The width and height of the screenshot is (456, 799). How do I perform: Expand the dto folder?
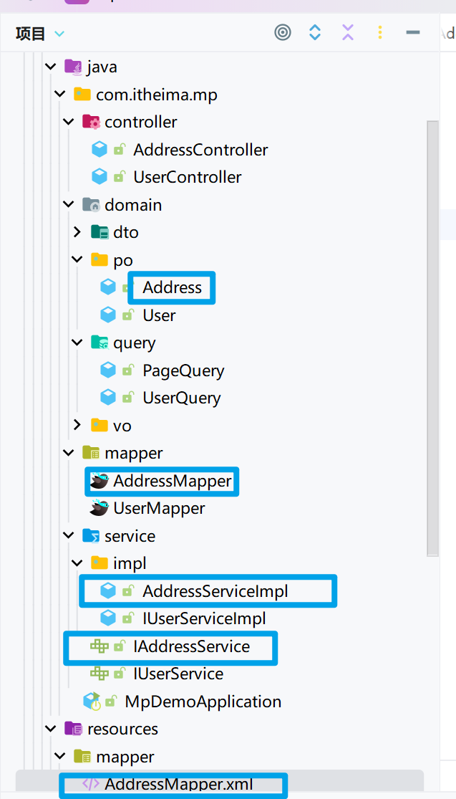(77, 232)
